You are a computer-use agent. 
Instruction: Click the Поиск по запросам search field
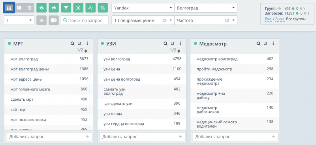(x=85, y=21)
